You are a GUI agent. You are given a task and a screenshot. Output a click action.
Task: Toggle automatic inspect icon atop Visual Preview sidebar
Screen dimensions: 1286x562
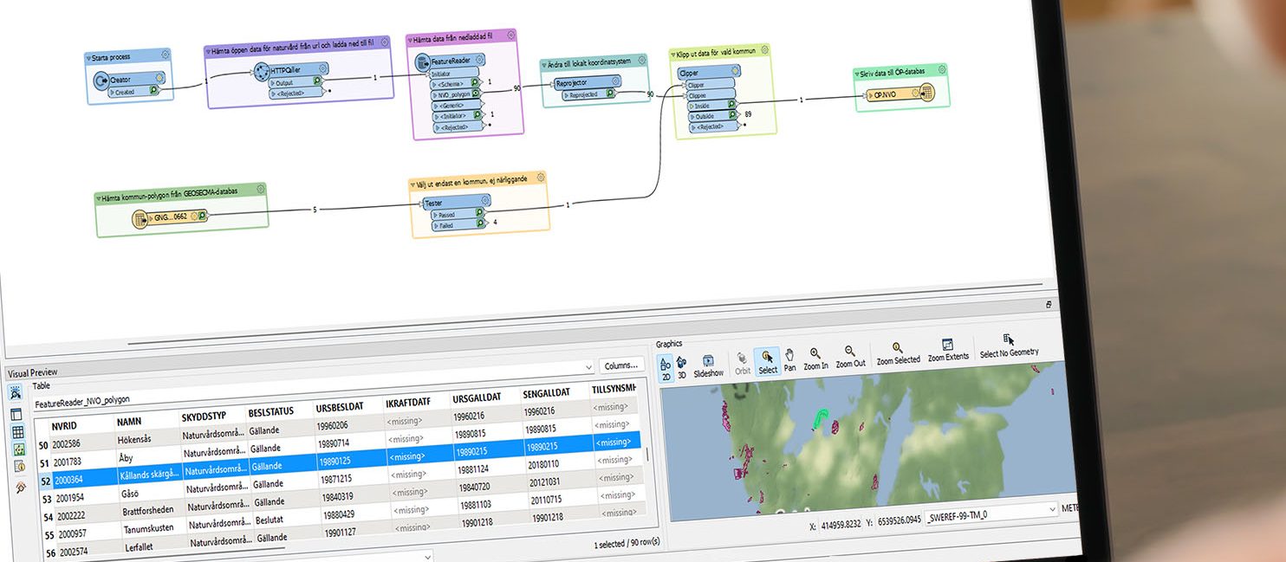click(x=15, y=393)
